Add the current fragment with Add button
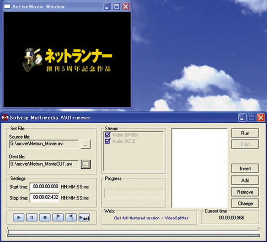Viewport: 267px width, 242px height. (245, 180)
